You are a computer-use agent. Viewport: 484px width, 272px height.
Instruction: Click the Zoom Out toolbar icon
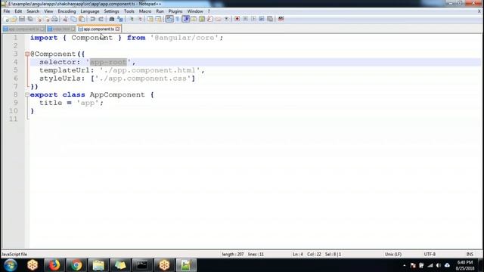point(139,19)
